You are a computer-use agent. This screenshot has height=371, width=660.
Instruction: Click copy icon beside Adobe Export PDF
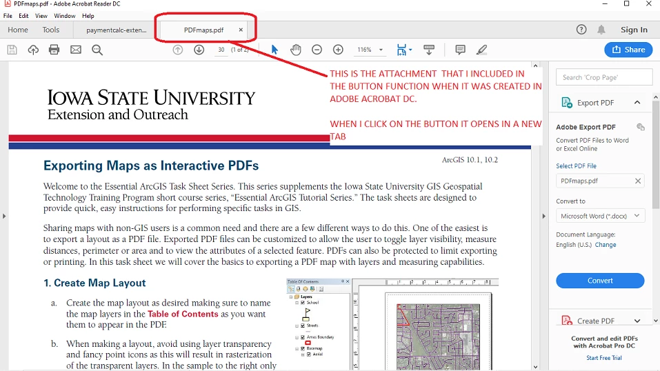point(641,127)
